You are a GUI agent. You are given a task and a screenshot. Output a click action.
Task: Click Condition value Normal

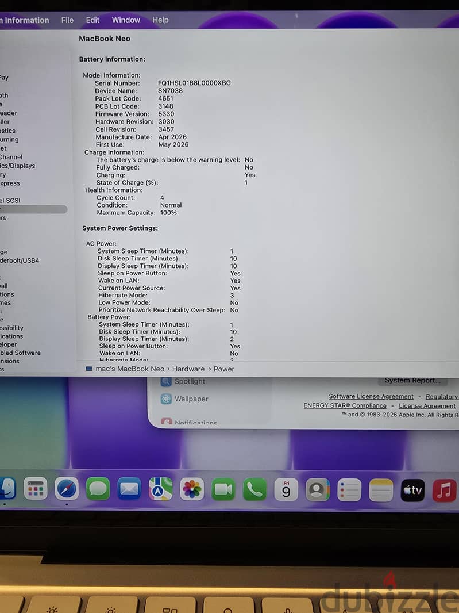coord(171,205)
